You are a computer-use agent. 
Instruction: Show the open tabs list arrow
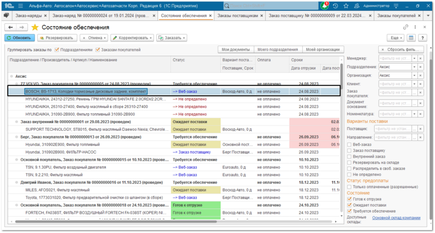click(x=428, y=16)
